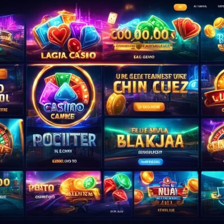Screen dimensions: 224x224
Task: Click the EAG GEMO label under jackpot
Action: (144, 57)
